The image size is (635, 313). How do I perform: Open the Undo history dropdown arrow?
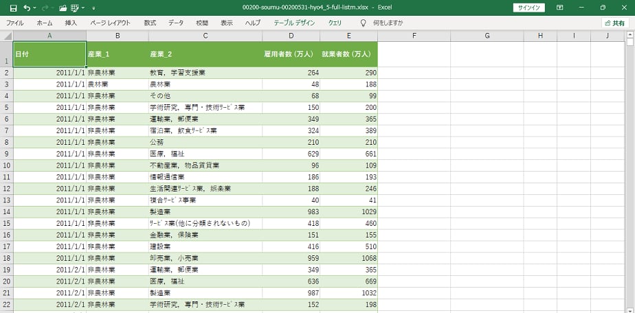35,8
